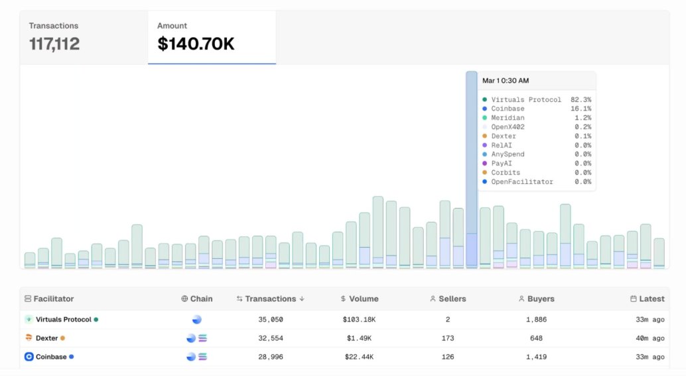The height and width of the screenshot is (376, 686).
Task: Click the globe icon beside Chain header
Action: (x=184, y=299)
